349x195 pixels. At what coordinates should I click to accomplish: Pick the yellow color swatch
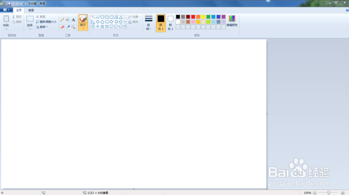click(x=203, y=17)
